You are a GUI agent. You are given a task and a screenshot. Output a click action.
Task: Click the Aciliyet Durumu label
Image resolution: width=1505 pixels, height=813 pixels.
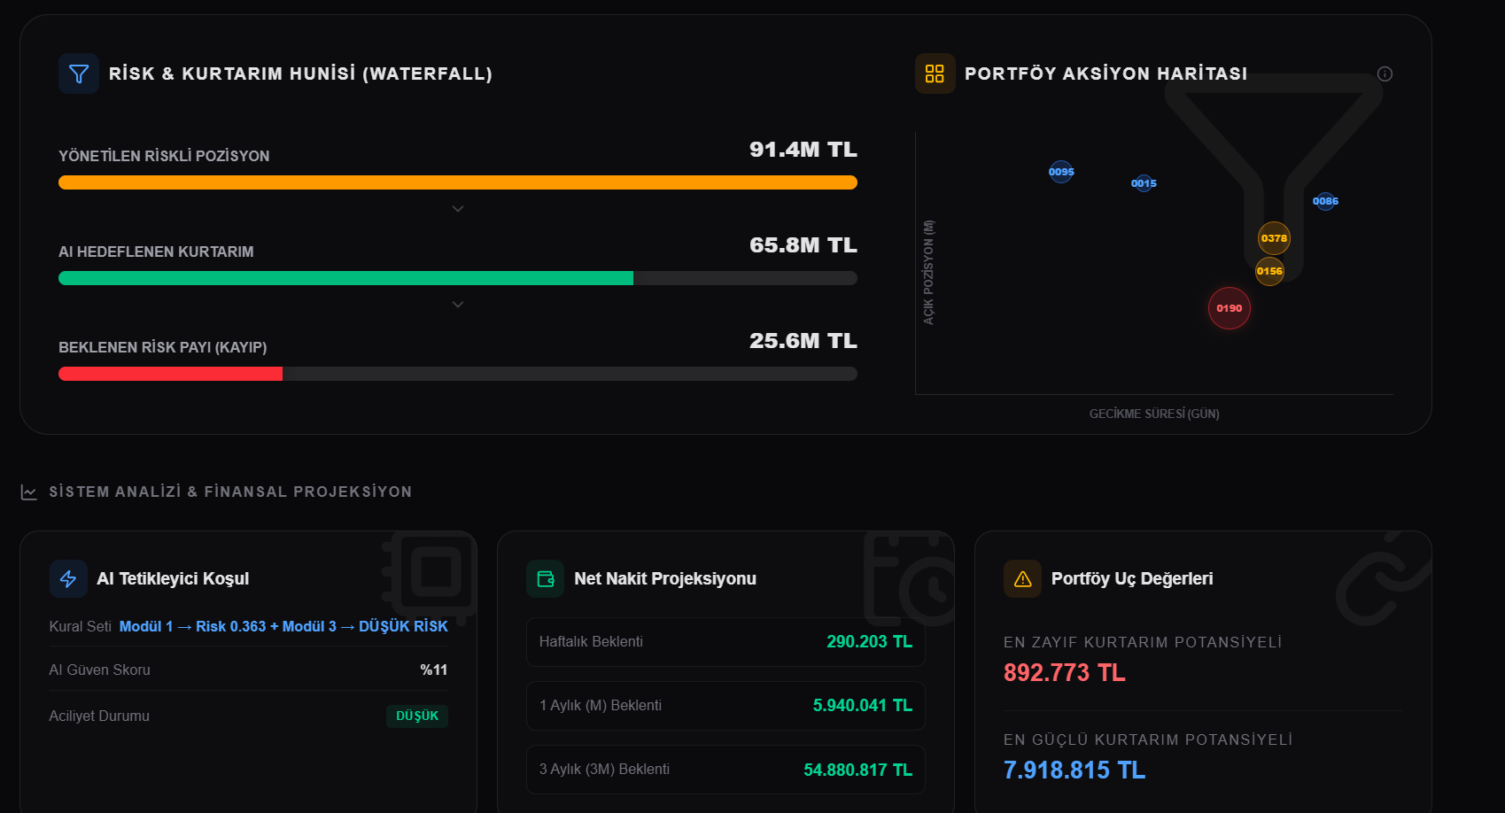[x=99, y=716]
